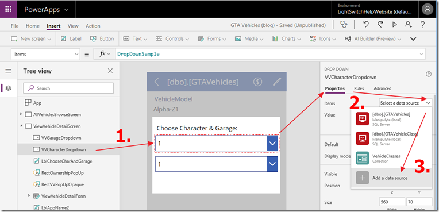Open help question mark in toolbar
Viewport: 439px width, 212px height.
423,25
